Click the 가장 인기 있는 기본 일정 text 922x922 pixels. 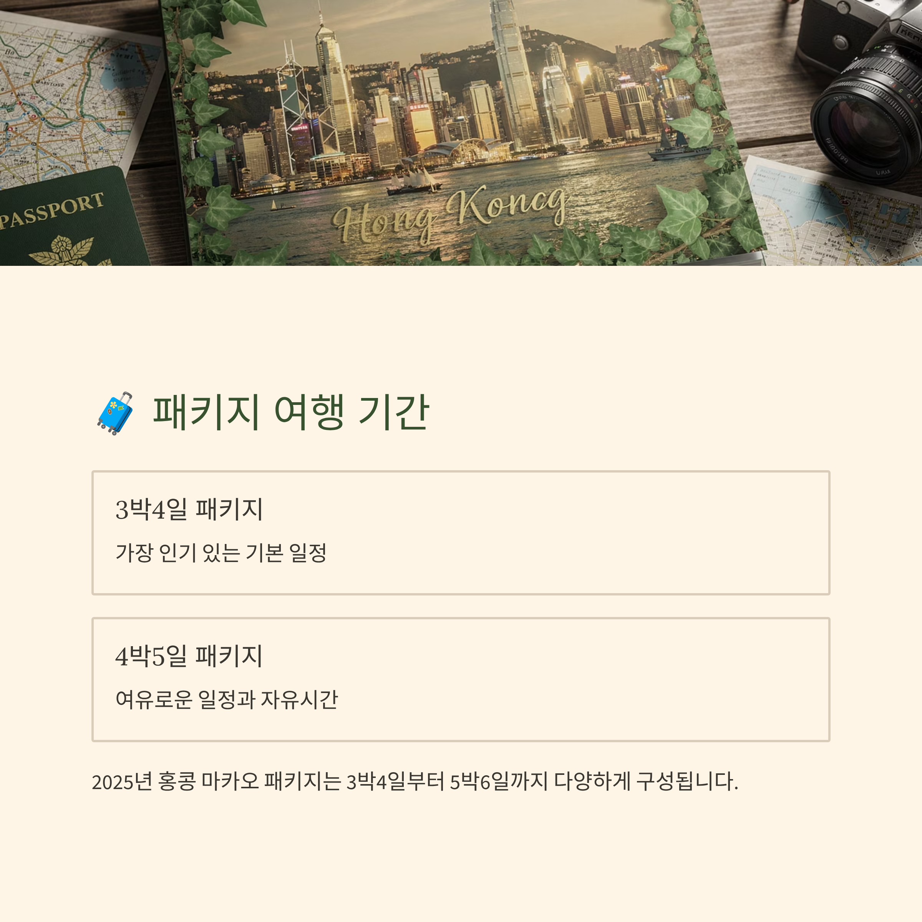tap(221, 553)
